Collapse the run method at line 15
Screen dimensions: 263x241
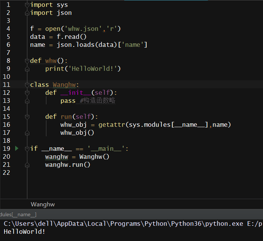point(27,117)
